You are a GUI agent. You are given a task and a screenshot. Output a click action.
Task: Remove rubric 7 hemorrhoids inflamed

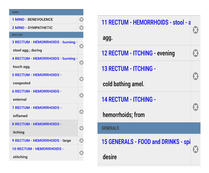[x=81, y=112]
